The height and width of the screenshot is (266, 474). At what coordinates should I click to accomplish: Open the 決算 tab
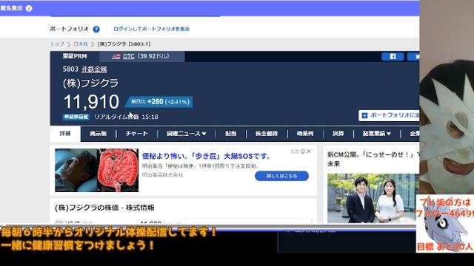pos(338,134)
